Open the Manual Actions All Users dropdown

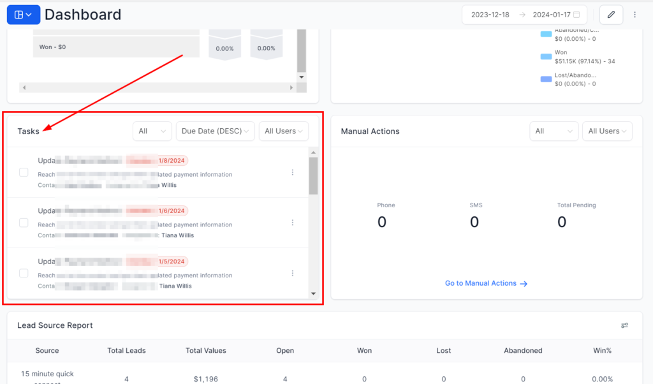(x=607, y=131)
